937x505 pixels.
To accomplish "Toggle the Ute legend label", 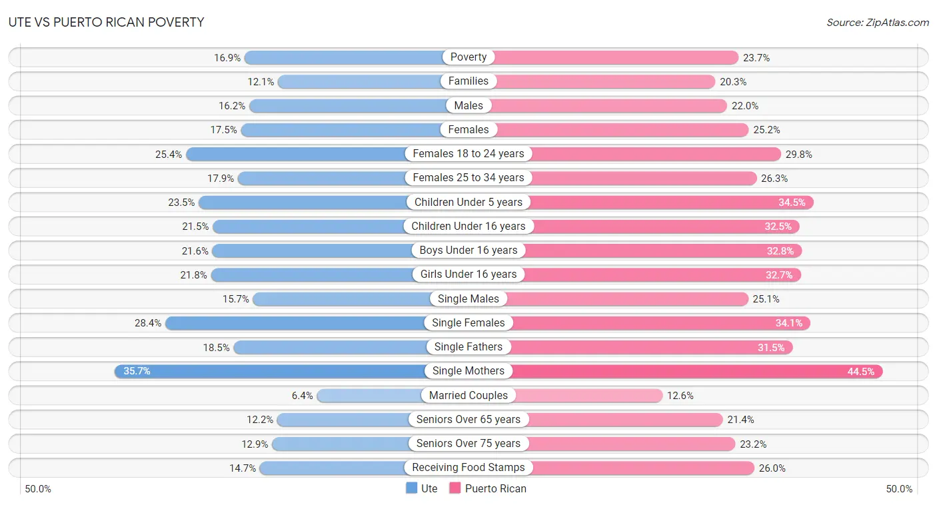I will [429, 488].
